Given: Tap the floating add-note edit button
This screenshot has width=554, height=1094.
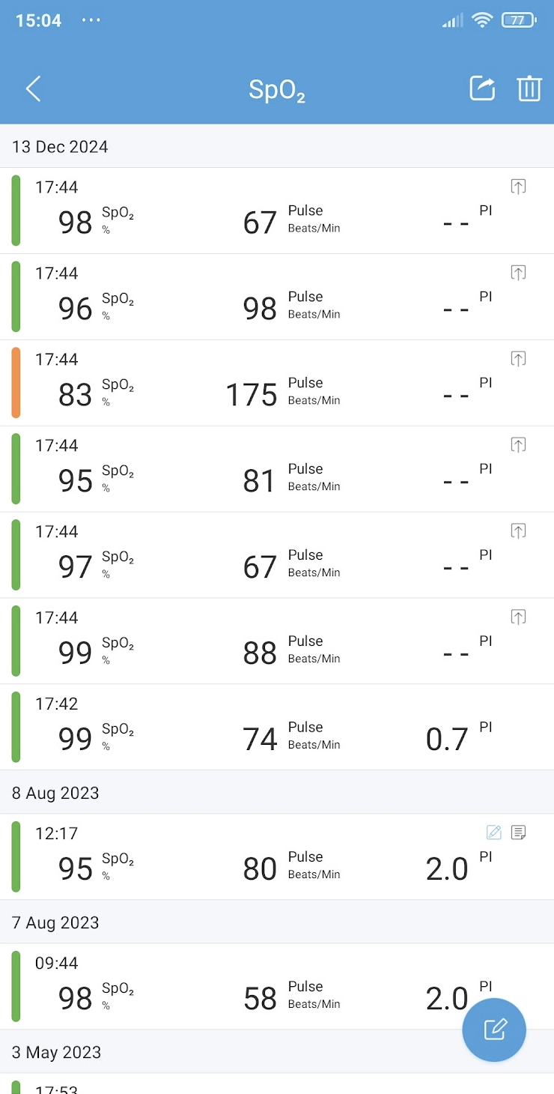Looking at the screenshot, I should coord(494,1030).
